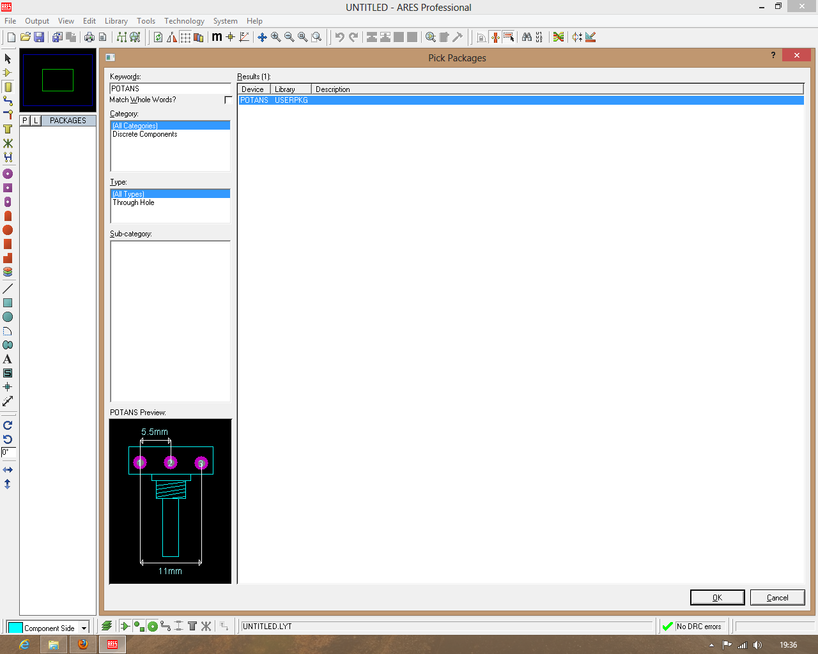This screenshot has height=654, width=818.
Task: Open the Component Side layer dropdown
Action: pos(84,628)
